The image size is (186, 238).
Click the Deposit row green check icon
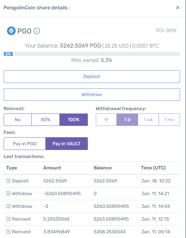click(8, 181)
